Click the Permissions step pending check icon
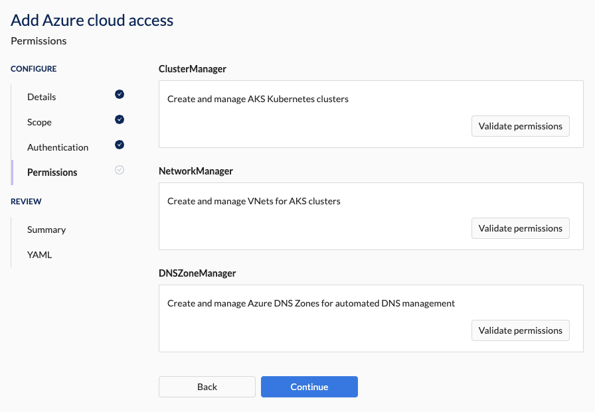Viewport: 595px width, 412px height. pyautogui.click(x=120, y=170)
